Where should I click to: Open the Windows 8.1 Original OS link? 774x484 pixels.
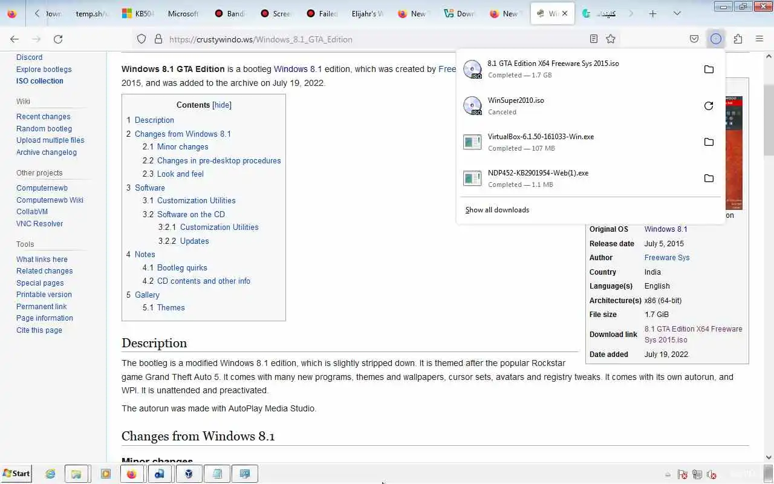[666, 229]
